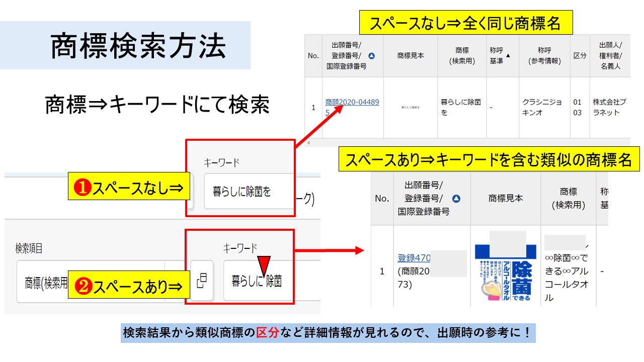Focus the keyword field containing 暮らしに 除菌
The image size is (644, 362).
258,281
